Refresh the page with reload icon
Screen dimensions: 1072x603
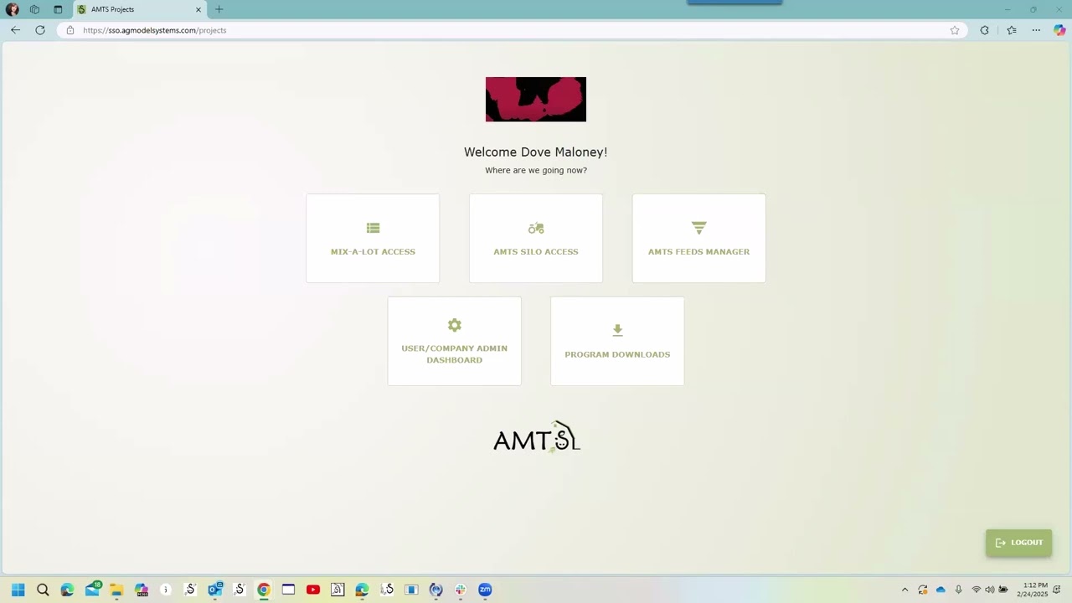point(39,30)
